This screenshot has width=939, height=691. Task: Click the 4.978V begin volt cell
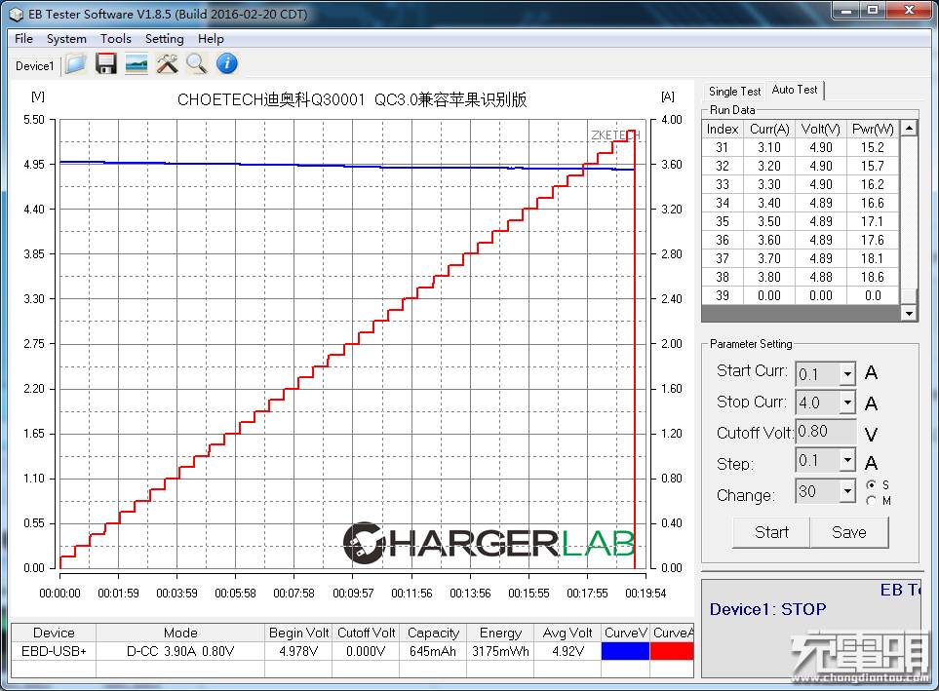pyautogui.click(x=298, y=651)
